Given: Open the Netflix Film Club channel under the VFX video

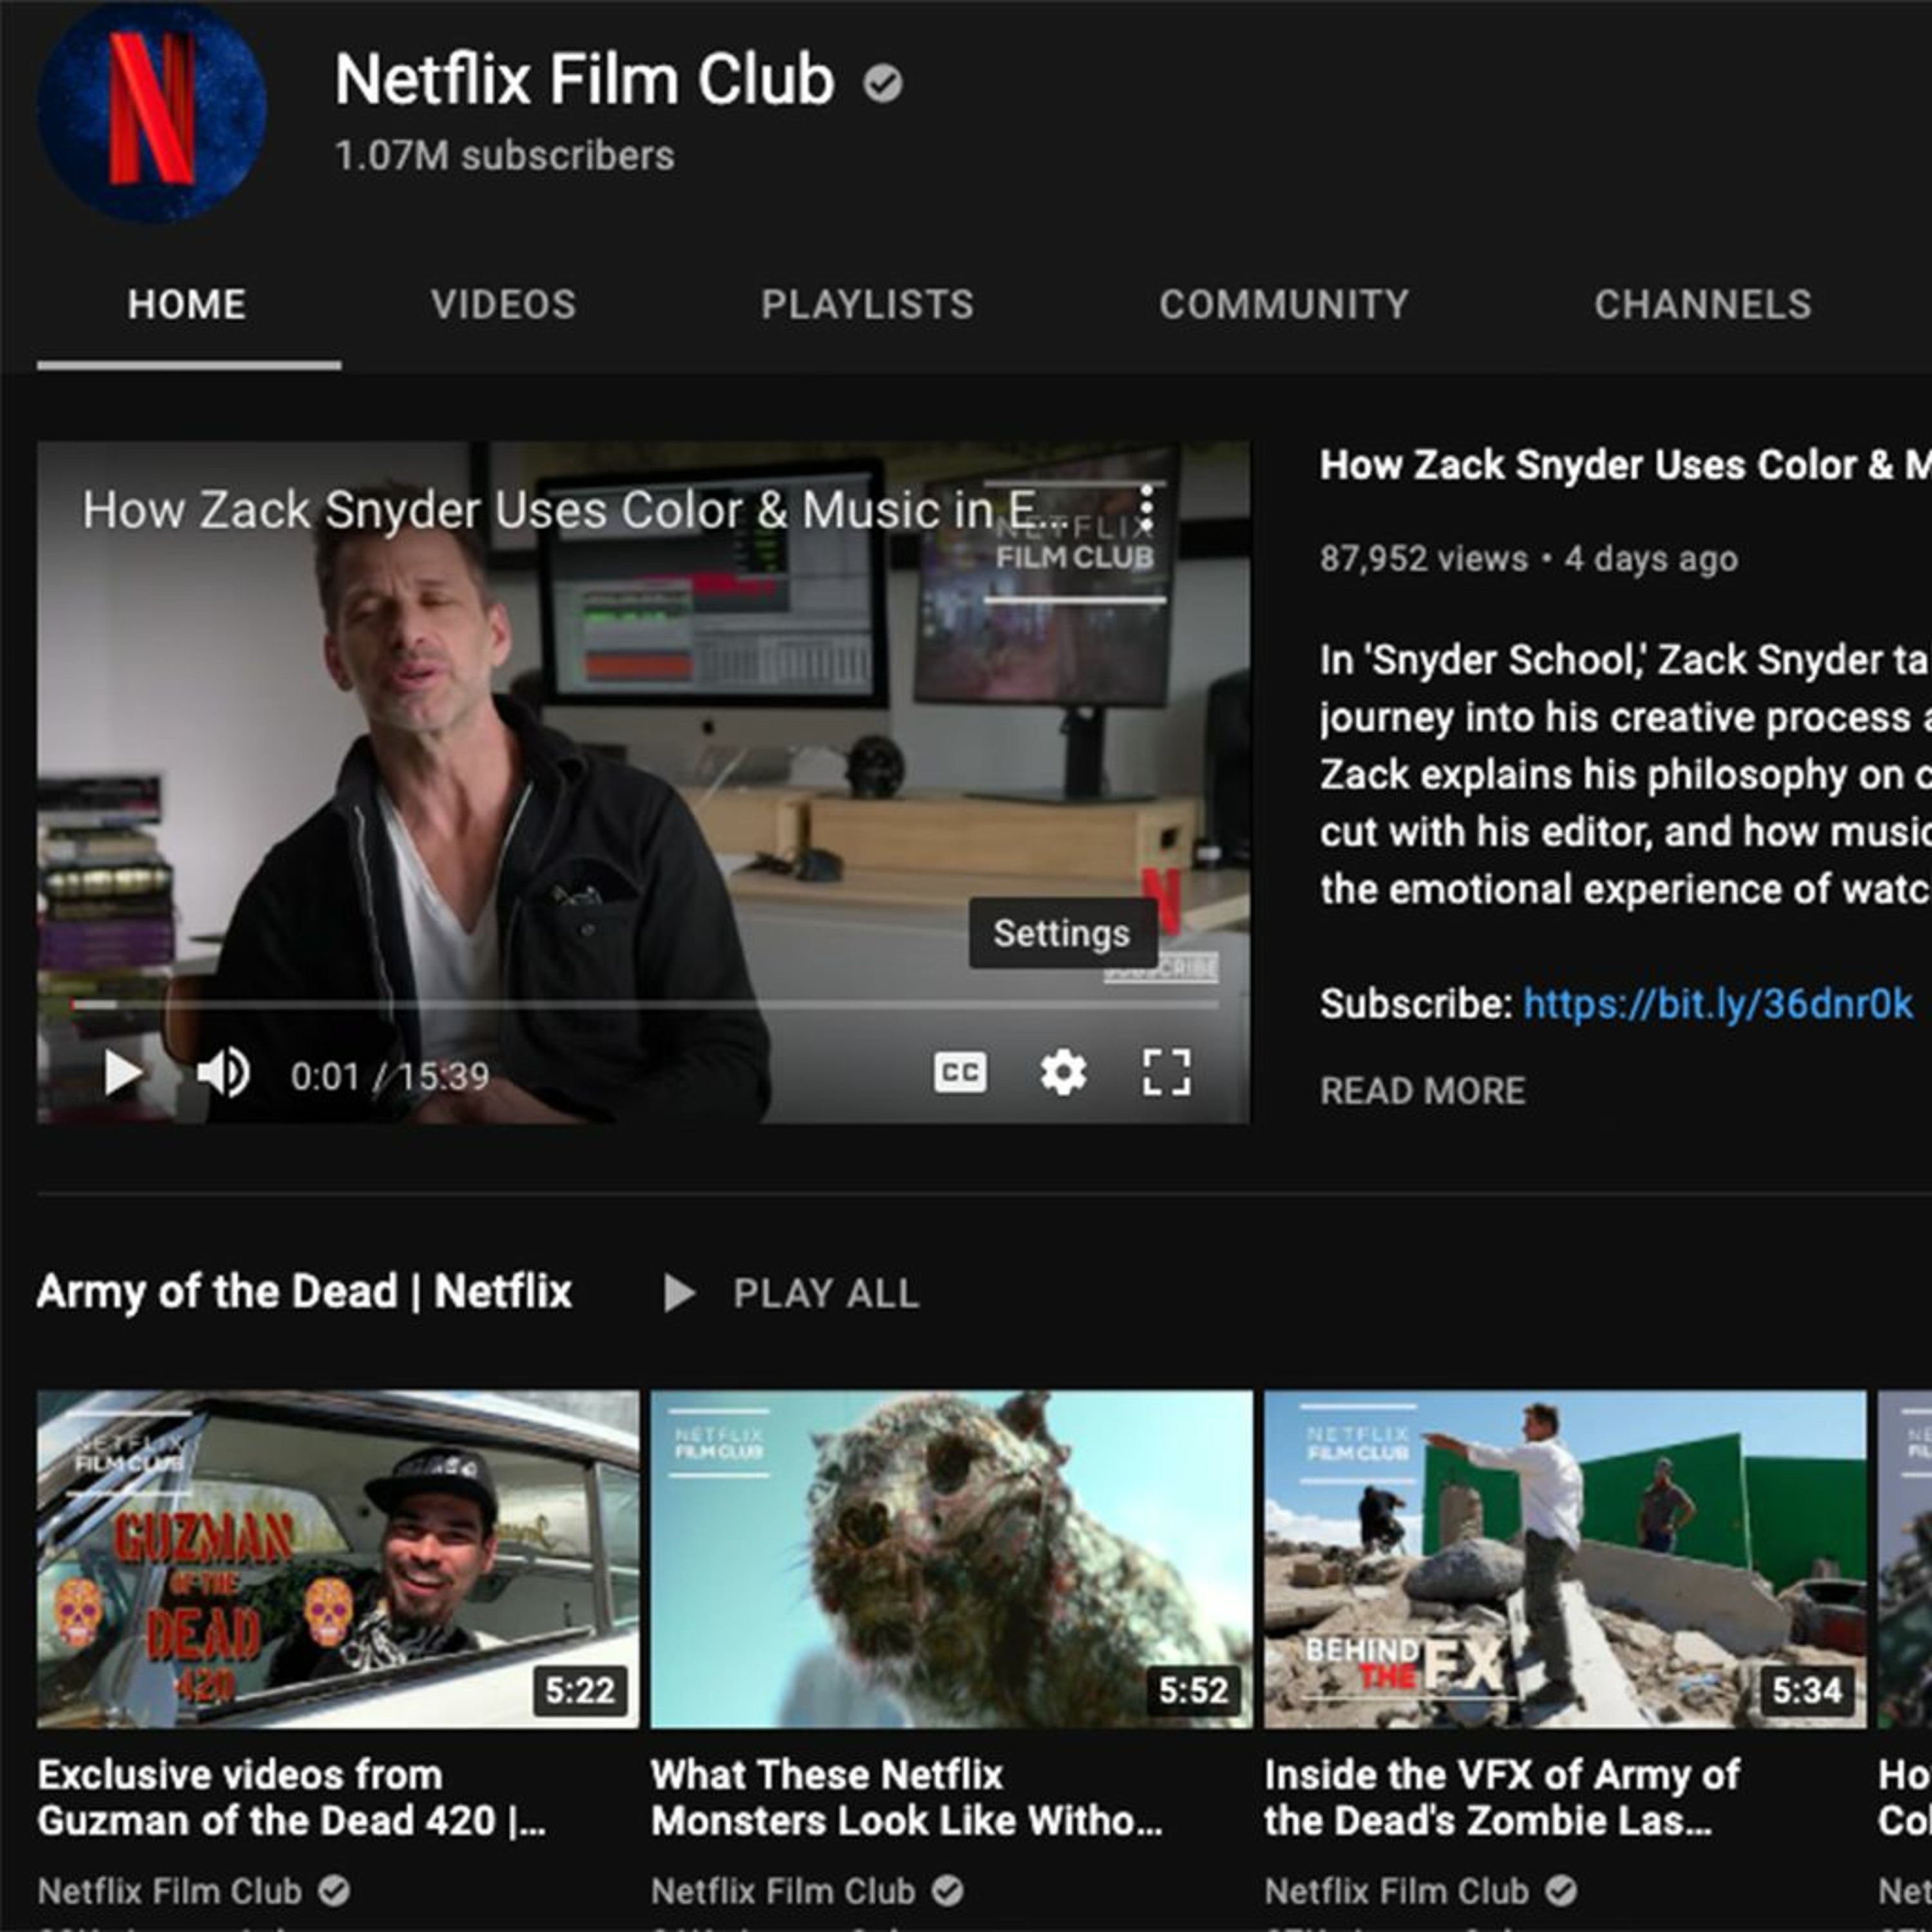Looking at the screenshot, I should coord(1397,1891).
